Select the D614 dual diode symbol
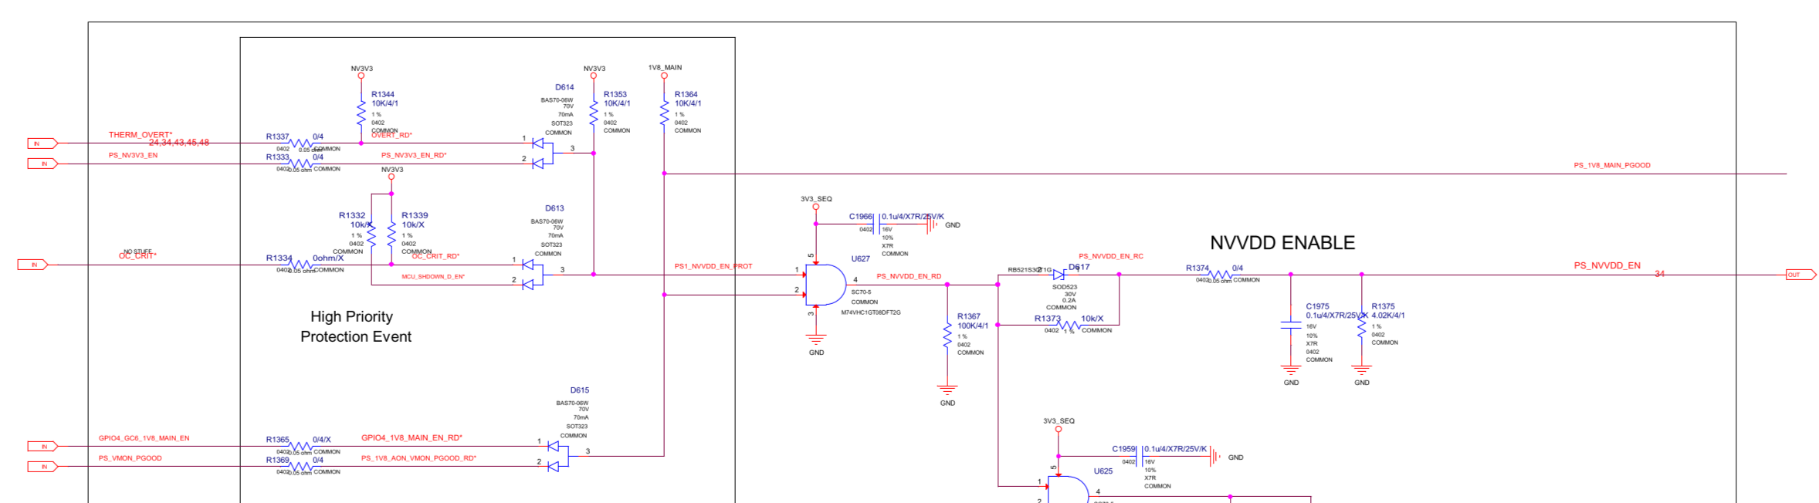Viewport: 1819px width, 503px height. click(540, 153)
